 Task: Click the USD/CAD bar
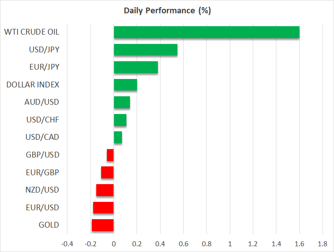(x=118, y=138)
